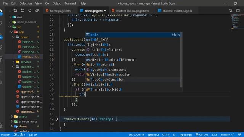Screen dimensions: 244x137
Task: Change the UTF-8 file encoding
Action: [166, 135]
